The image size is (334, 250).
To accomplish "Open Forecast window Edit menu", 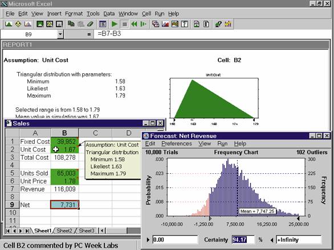I will [150, 144].
